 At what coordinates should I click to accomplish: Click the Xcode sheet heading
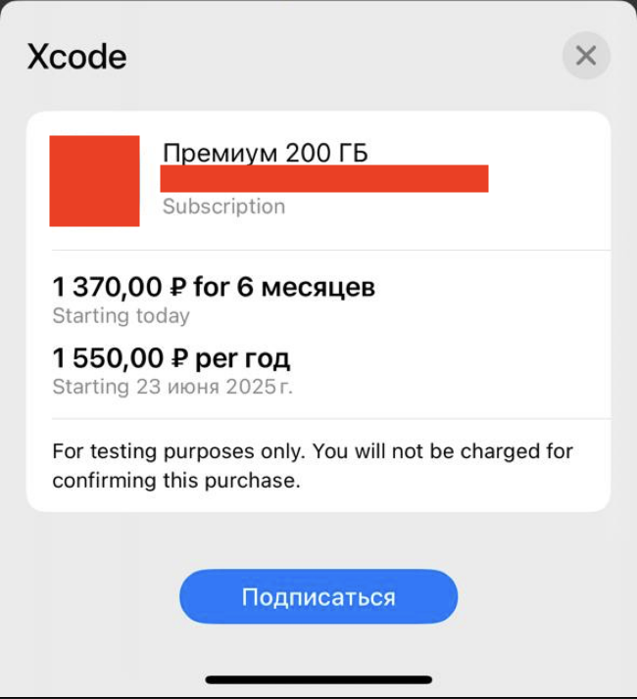click(x=76, y=56)
